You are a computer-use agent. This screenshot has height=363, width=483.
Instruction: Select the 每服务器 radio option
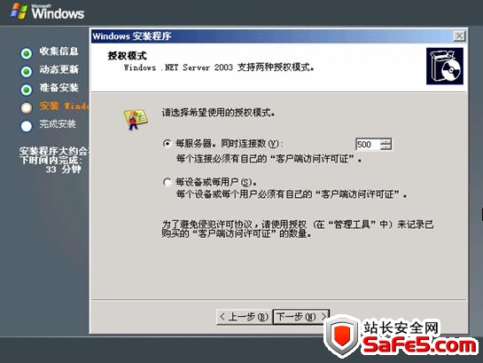[167, 144]
